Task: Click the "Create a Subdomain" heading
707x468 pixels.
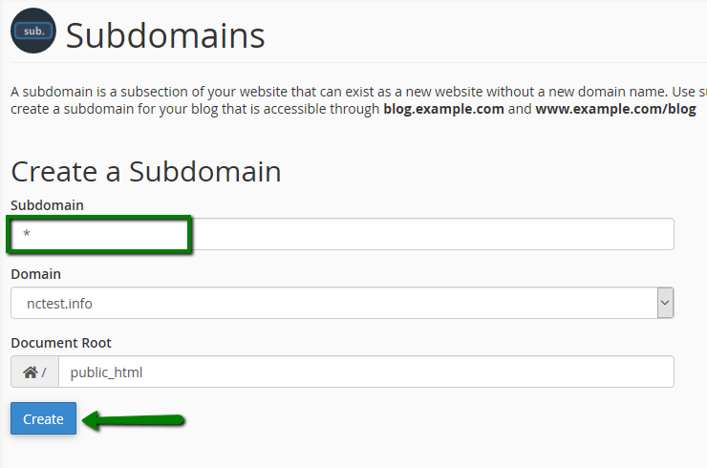Action: [146, 172]
